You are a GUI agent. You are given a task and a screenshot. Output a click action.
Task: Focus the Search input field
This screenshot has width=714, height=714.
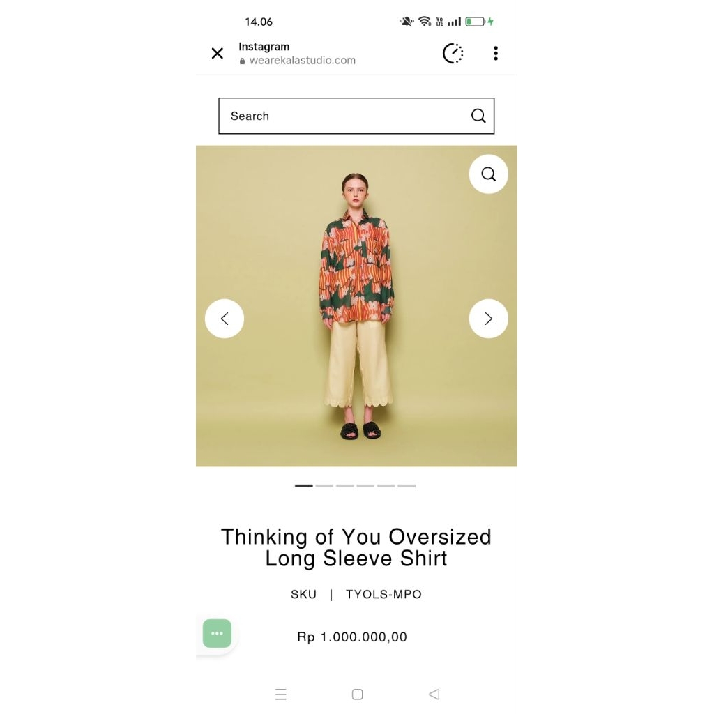(356, 116)
